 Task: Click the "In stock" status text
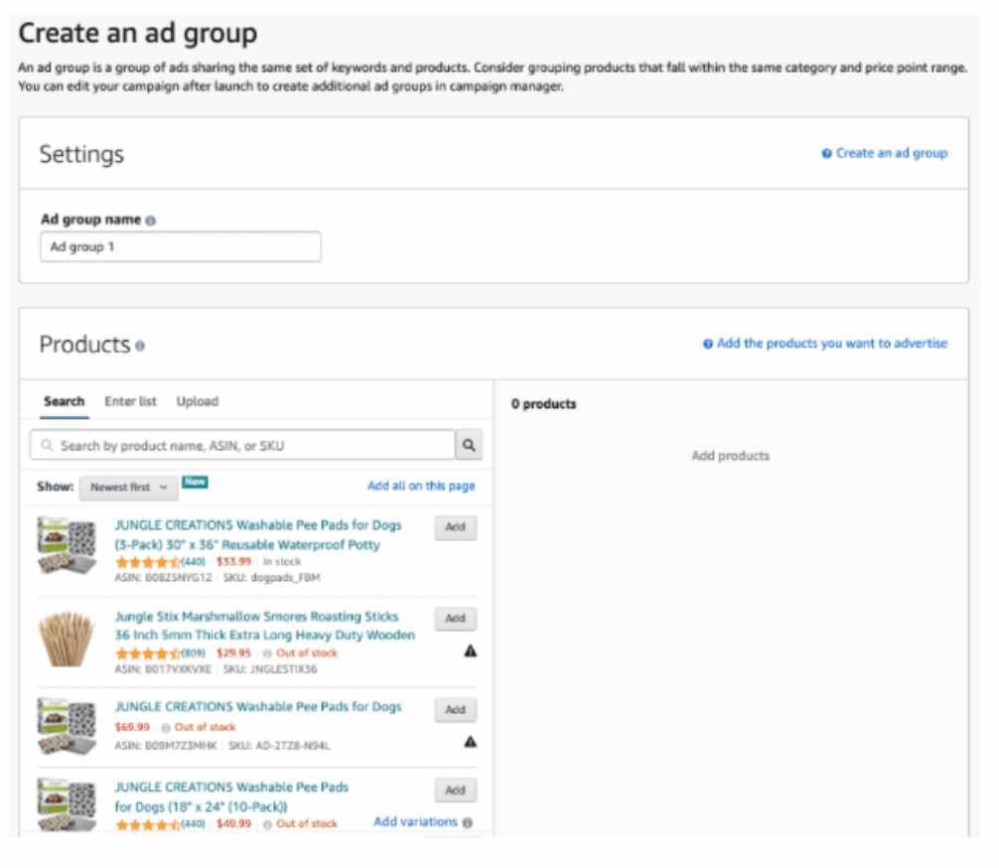pyautogui.click(x=282, y=562)
